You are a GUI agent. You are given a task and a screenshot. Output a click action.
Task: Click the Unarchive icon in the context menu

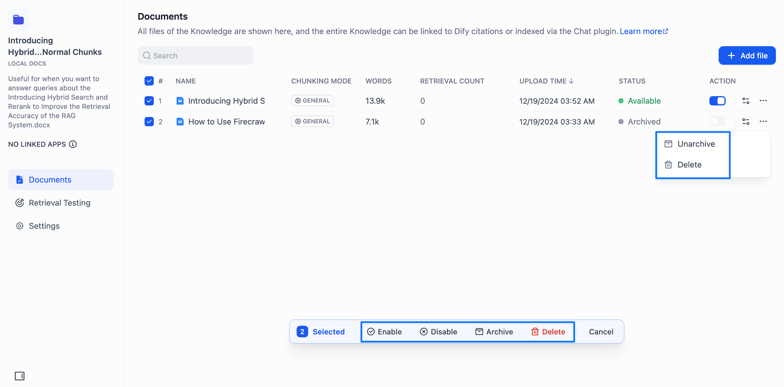pos(669,144)
